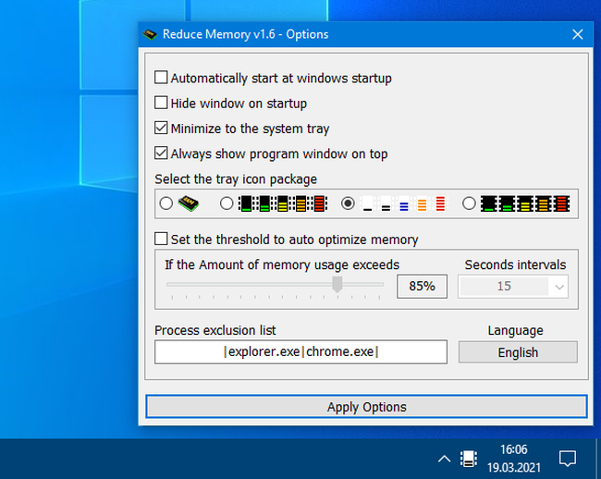Image resolution: width=601 pixels, height=479 pixels.
Task: Open the Seconds intervals dropdown showing 15
Action: 513,287
